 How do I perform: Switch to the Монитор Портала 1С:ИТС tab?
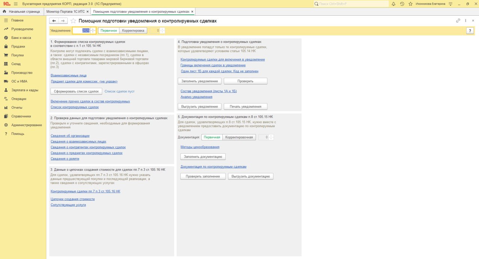pos(65,11)
